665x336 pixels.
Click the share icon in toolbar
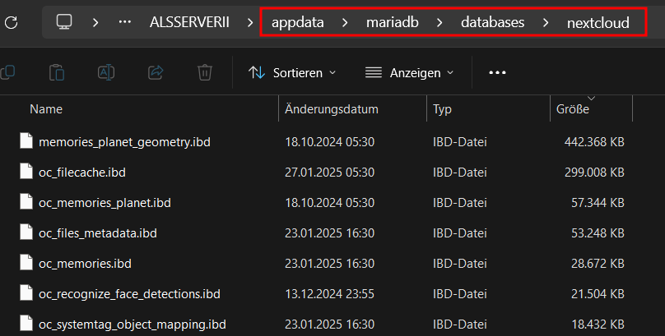point(156,72)
